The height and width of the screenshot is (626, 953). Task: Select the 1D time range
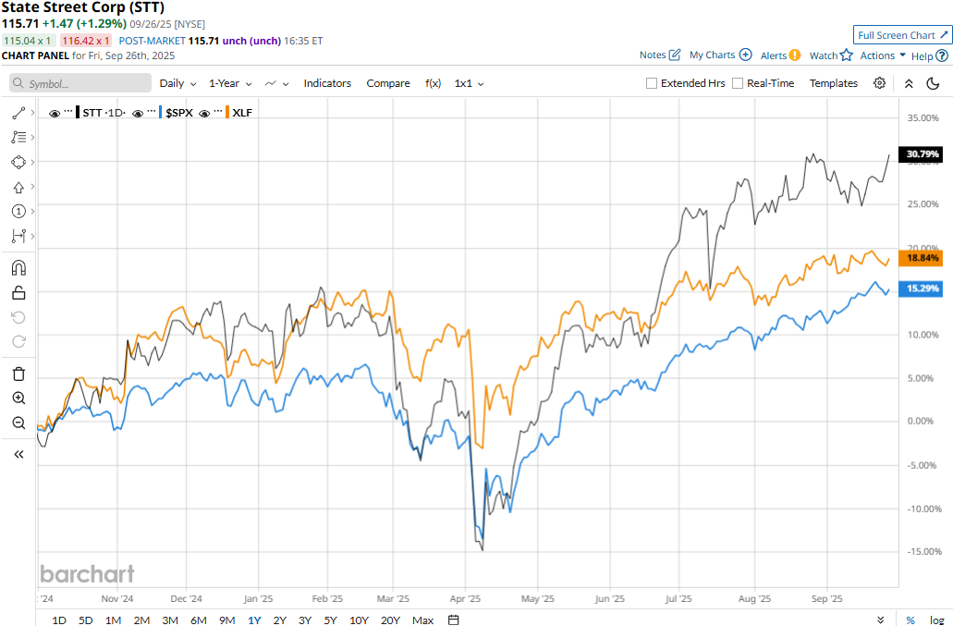point(59,620)
